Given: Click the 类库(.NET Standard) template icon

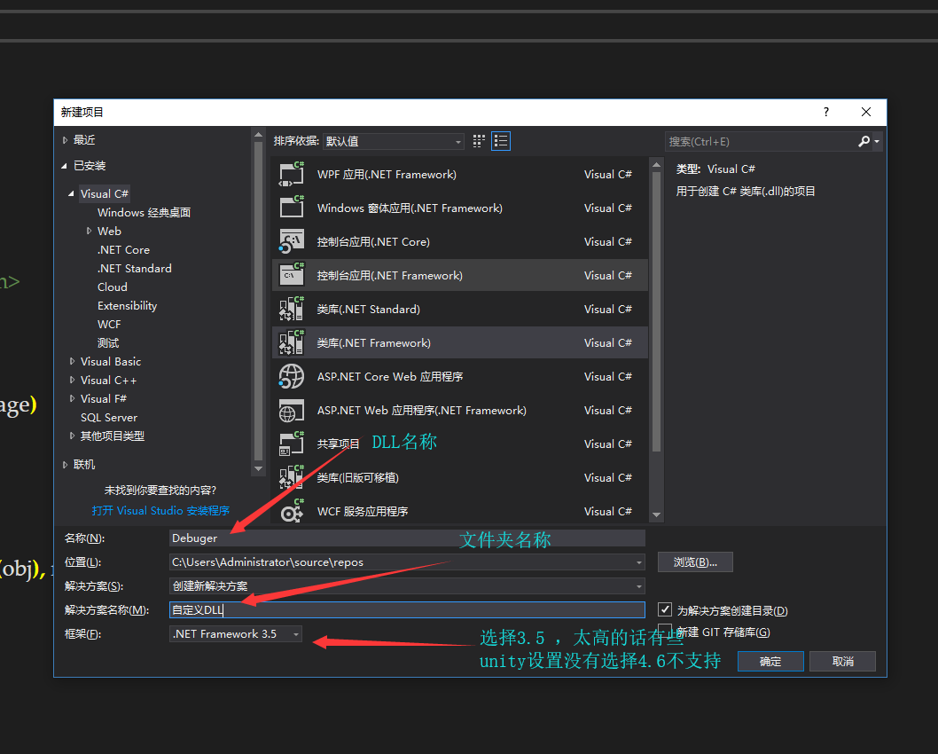Looking at the screenshot, I should click(x=292, y=309).
